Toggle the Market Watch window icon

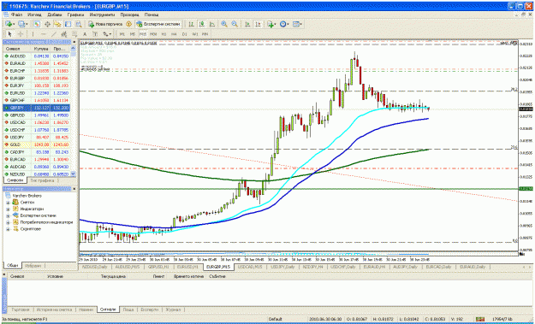coord(37,24)
